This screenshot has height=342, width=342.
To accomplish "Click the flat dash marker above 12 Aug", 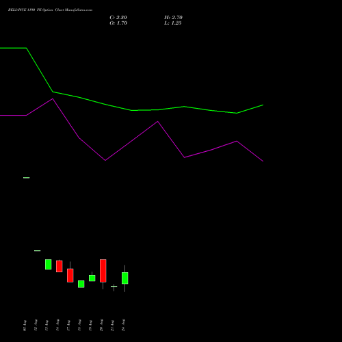I will (x=38, y=251).
